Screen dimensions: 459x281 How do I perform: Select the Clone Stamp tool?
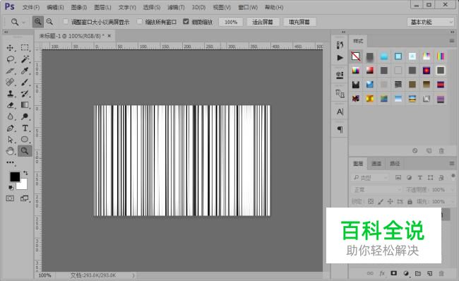11,94
